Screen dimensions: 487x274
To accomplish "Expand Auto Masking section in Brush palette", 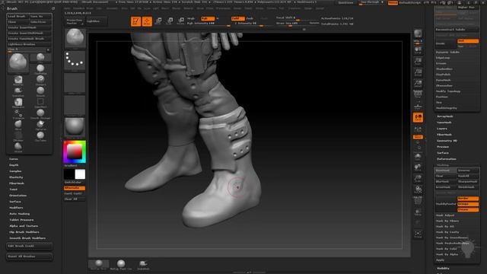I will (19, 214).
